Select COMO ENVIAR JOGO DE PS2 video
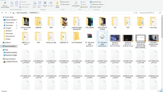This screenshot has height=92, width=163. 141,41
